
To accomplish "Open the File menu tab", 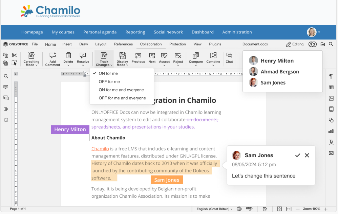I will click(35, 44).
